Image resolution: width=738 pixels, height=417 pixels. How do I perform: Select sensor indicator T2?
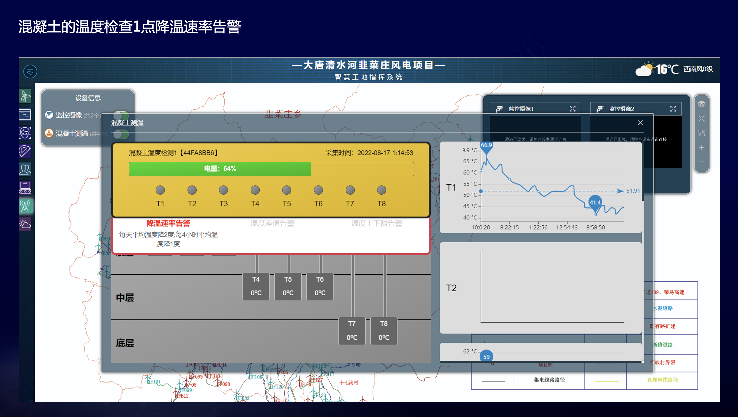pos(192,190)
